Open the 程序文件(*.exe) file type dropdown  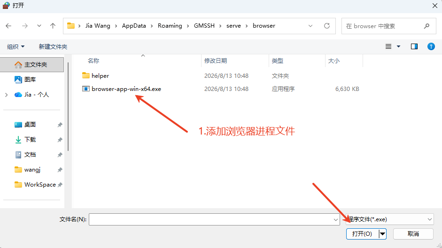[x=390, y=219]
